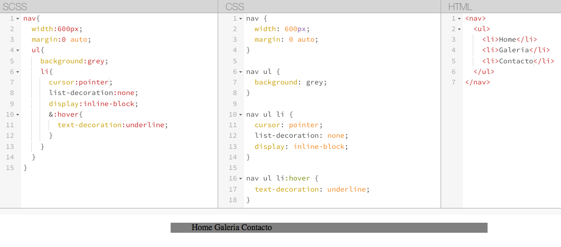Select the CSS panel header
The height and width of the screenshot is (247, 561).
pos(330,6)
